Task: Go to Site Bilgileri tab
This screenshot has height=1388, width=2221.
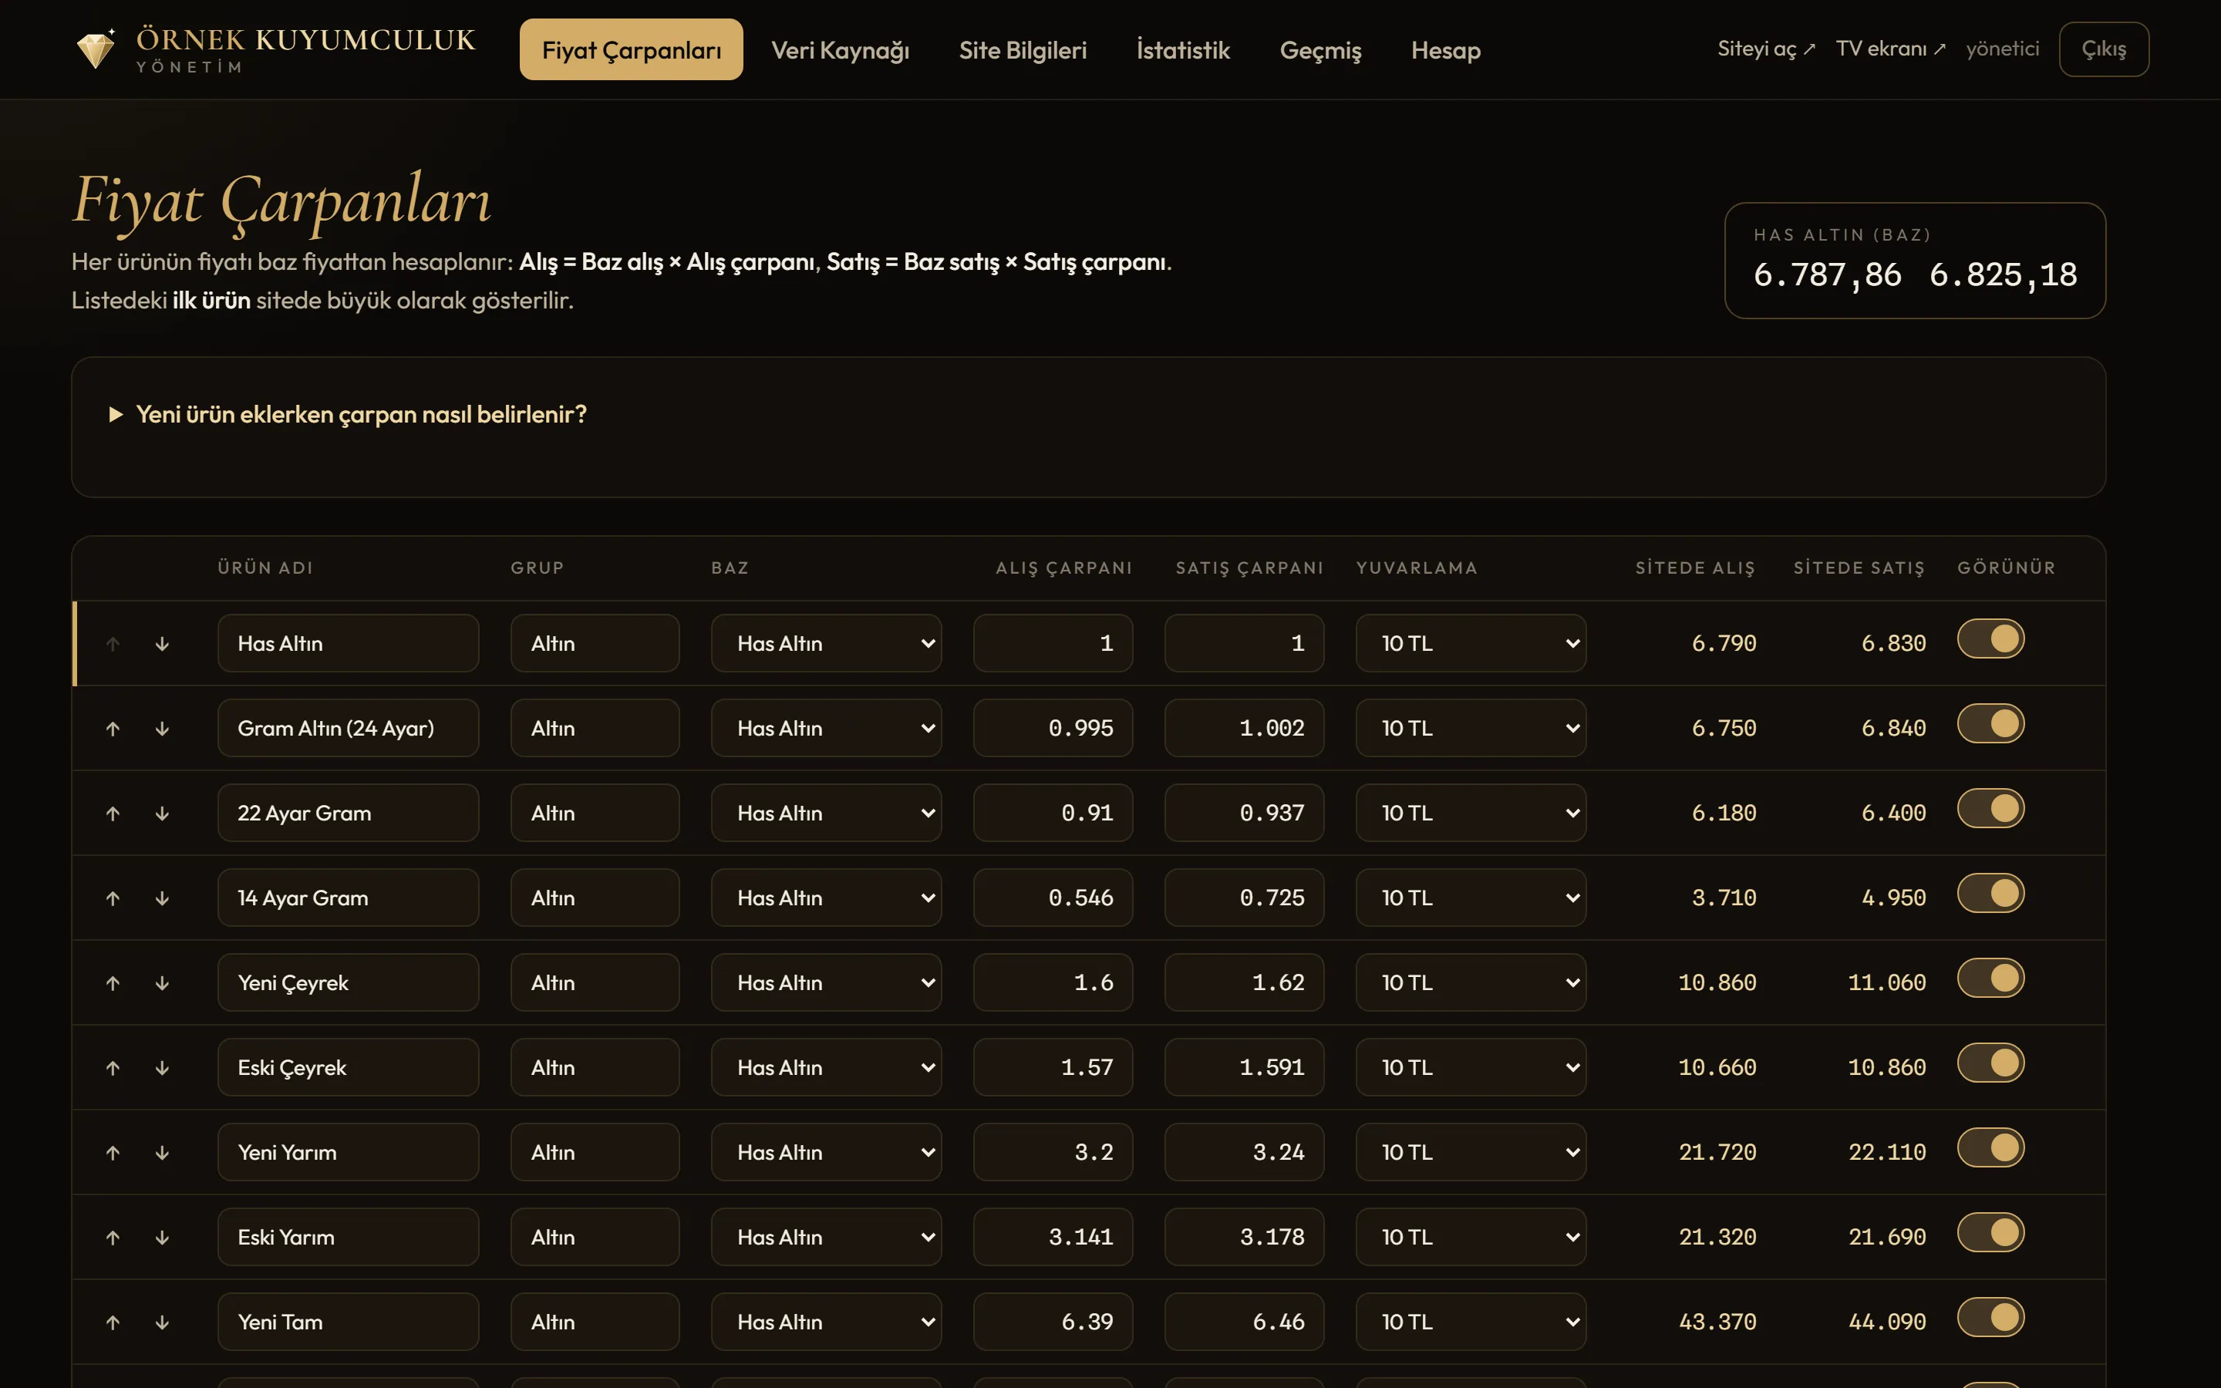Action: pos(1023,49)
